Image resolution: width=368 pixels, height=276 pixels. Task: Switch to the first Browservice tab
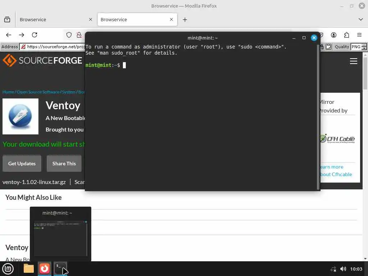56,19
